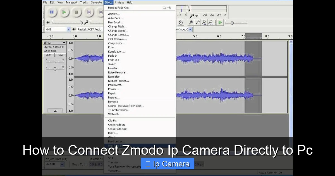
Task: Open the Help menu
Action: click(130, 3)
